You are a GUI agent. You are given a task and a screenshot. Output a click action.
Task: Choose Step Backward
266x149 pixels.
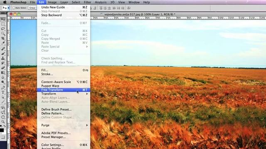click(64, 15)
